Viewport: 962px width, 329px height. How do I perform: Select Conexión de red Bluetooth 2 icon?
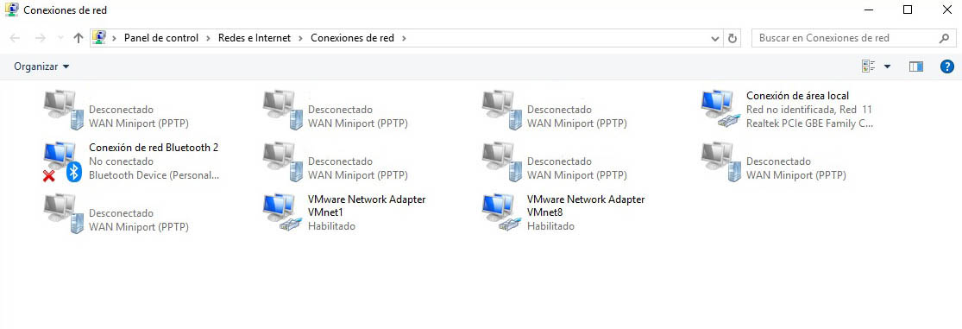tap(61, 162)
